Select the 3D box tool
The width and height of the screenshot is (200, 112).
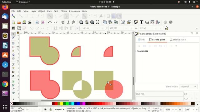click(x=13, y=55)
